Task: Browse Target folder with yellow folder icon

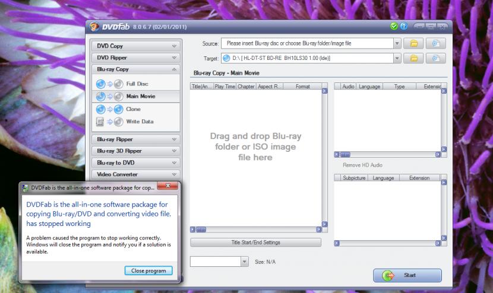Action: pos(413,58)
